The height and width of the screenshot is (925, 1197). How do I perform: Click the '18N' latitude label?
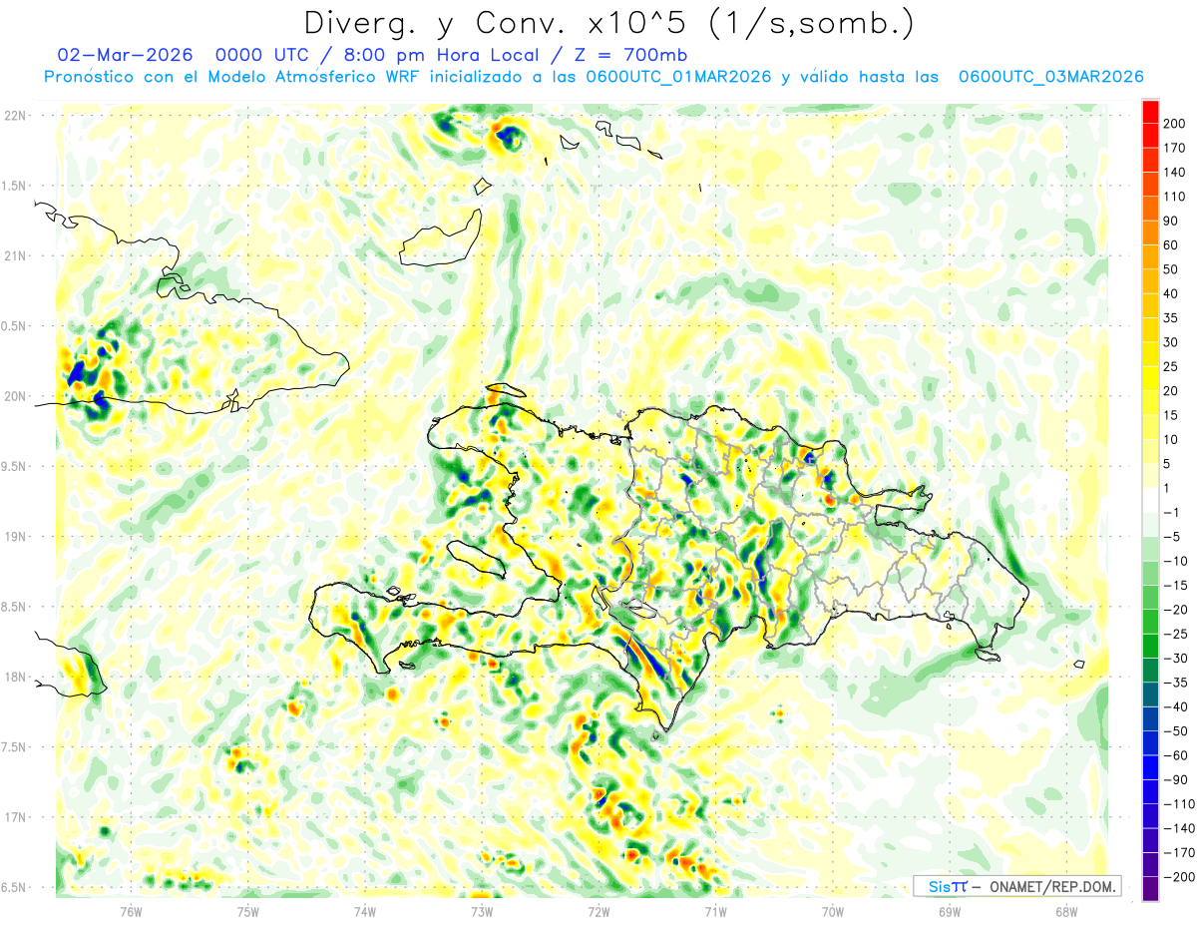point(15,677)
